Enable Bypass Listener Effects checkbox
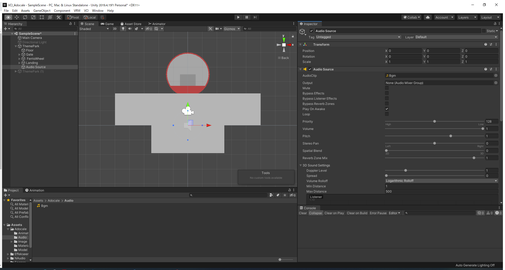Screen dimensions: 505x270 [387, 99]
